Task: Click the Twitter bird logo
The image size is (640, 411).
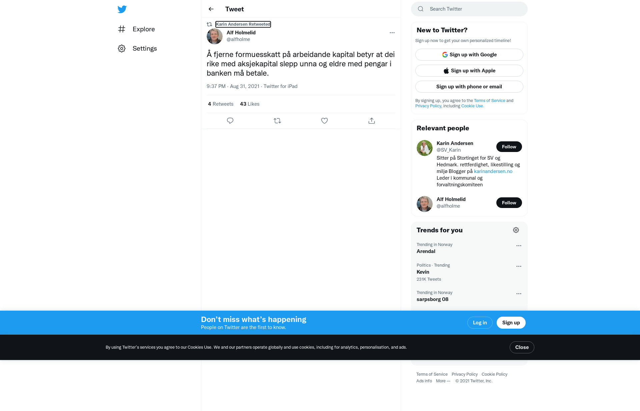Action: tap(122, 9)
